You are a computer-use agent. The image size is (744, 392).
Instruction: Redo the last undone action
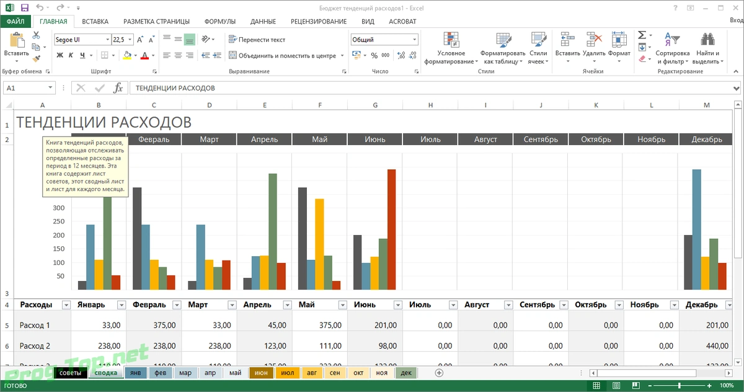coord(61,7)
